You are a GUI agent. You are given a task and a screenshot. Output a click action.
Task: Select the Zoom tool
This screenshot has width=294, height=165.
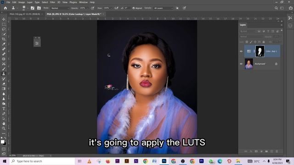point(4,128)
